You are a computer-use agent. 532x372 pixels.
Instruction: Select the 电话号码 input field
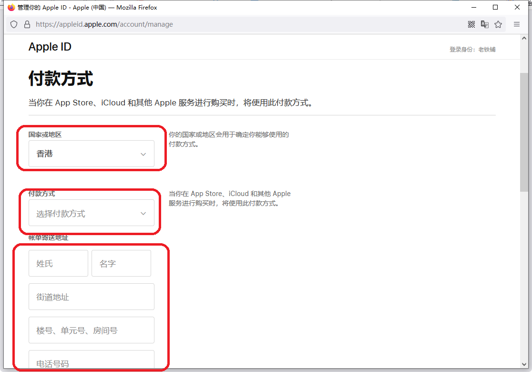tap(91, 361)
